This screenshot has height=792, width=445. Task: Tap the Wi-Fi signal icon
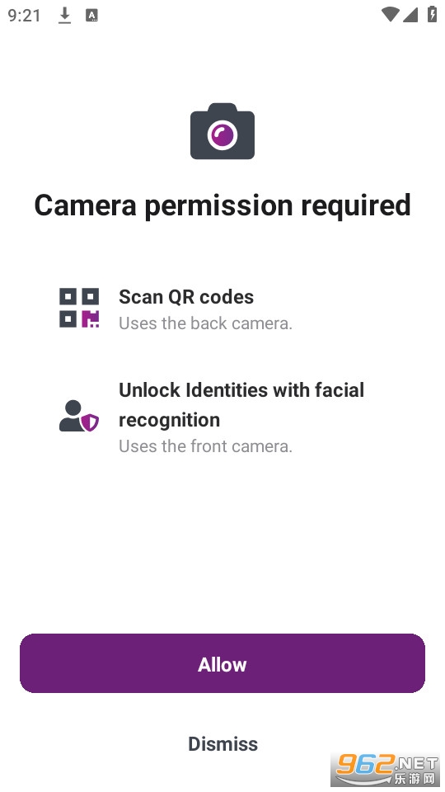pos(391,14)
